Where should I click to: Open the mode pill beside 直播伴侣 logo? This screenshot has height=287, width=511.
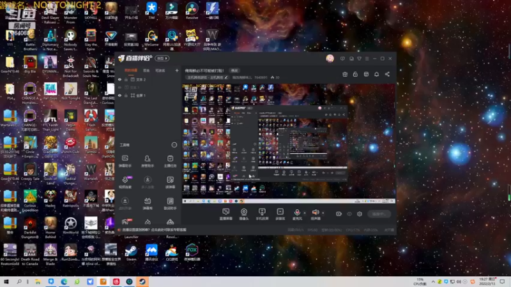pos(162,59)
